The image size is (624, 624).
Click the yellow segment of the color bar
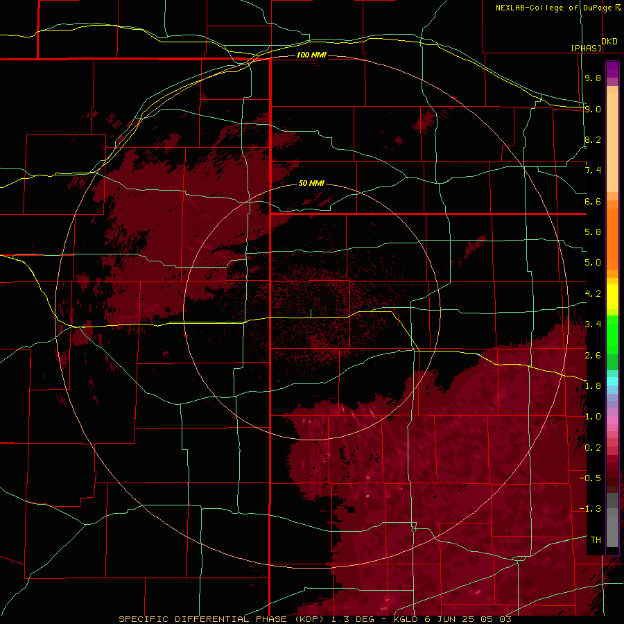[x=612, y=297]
